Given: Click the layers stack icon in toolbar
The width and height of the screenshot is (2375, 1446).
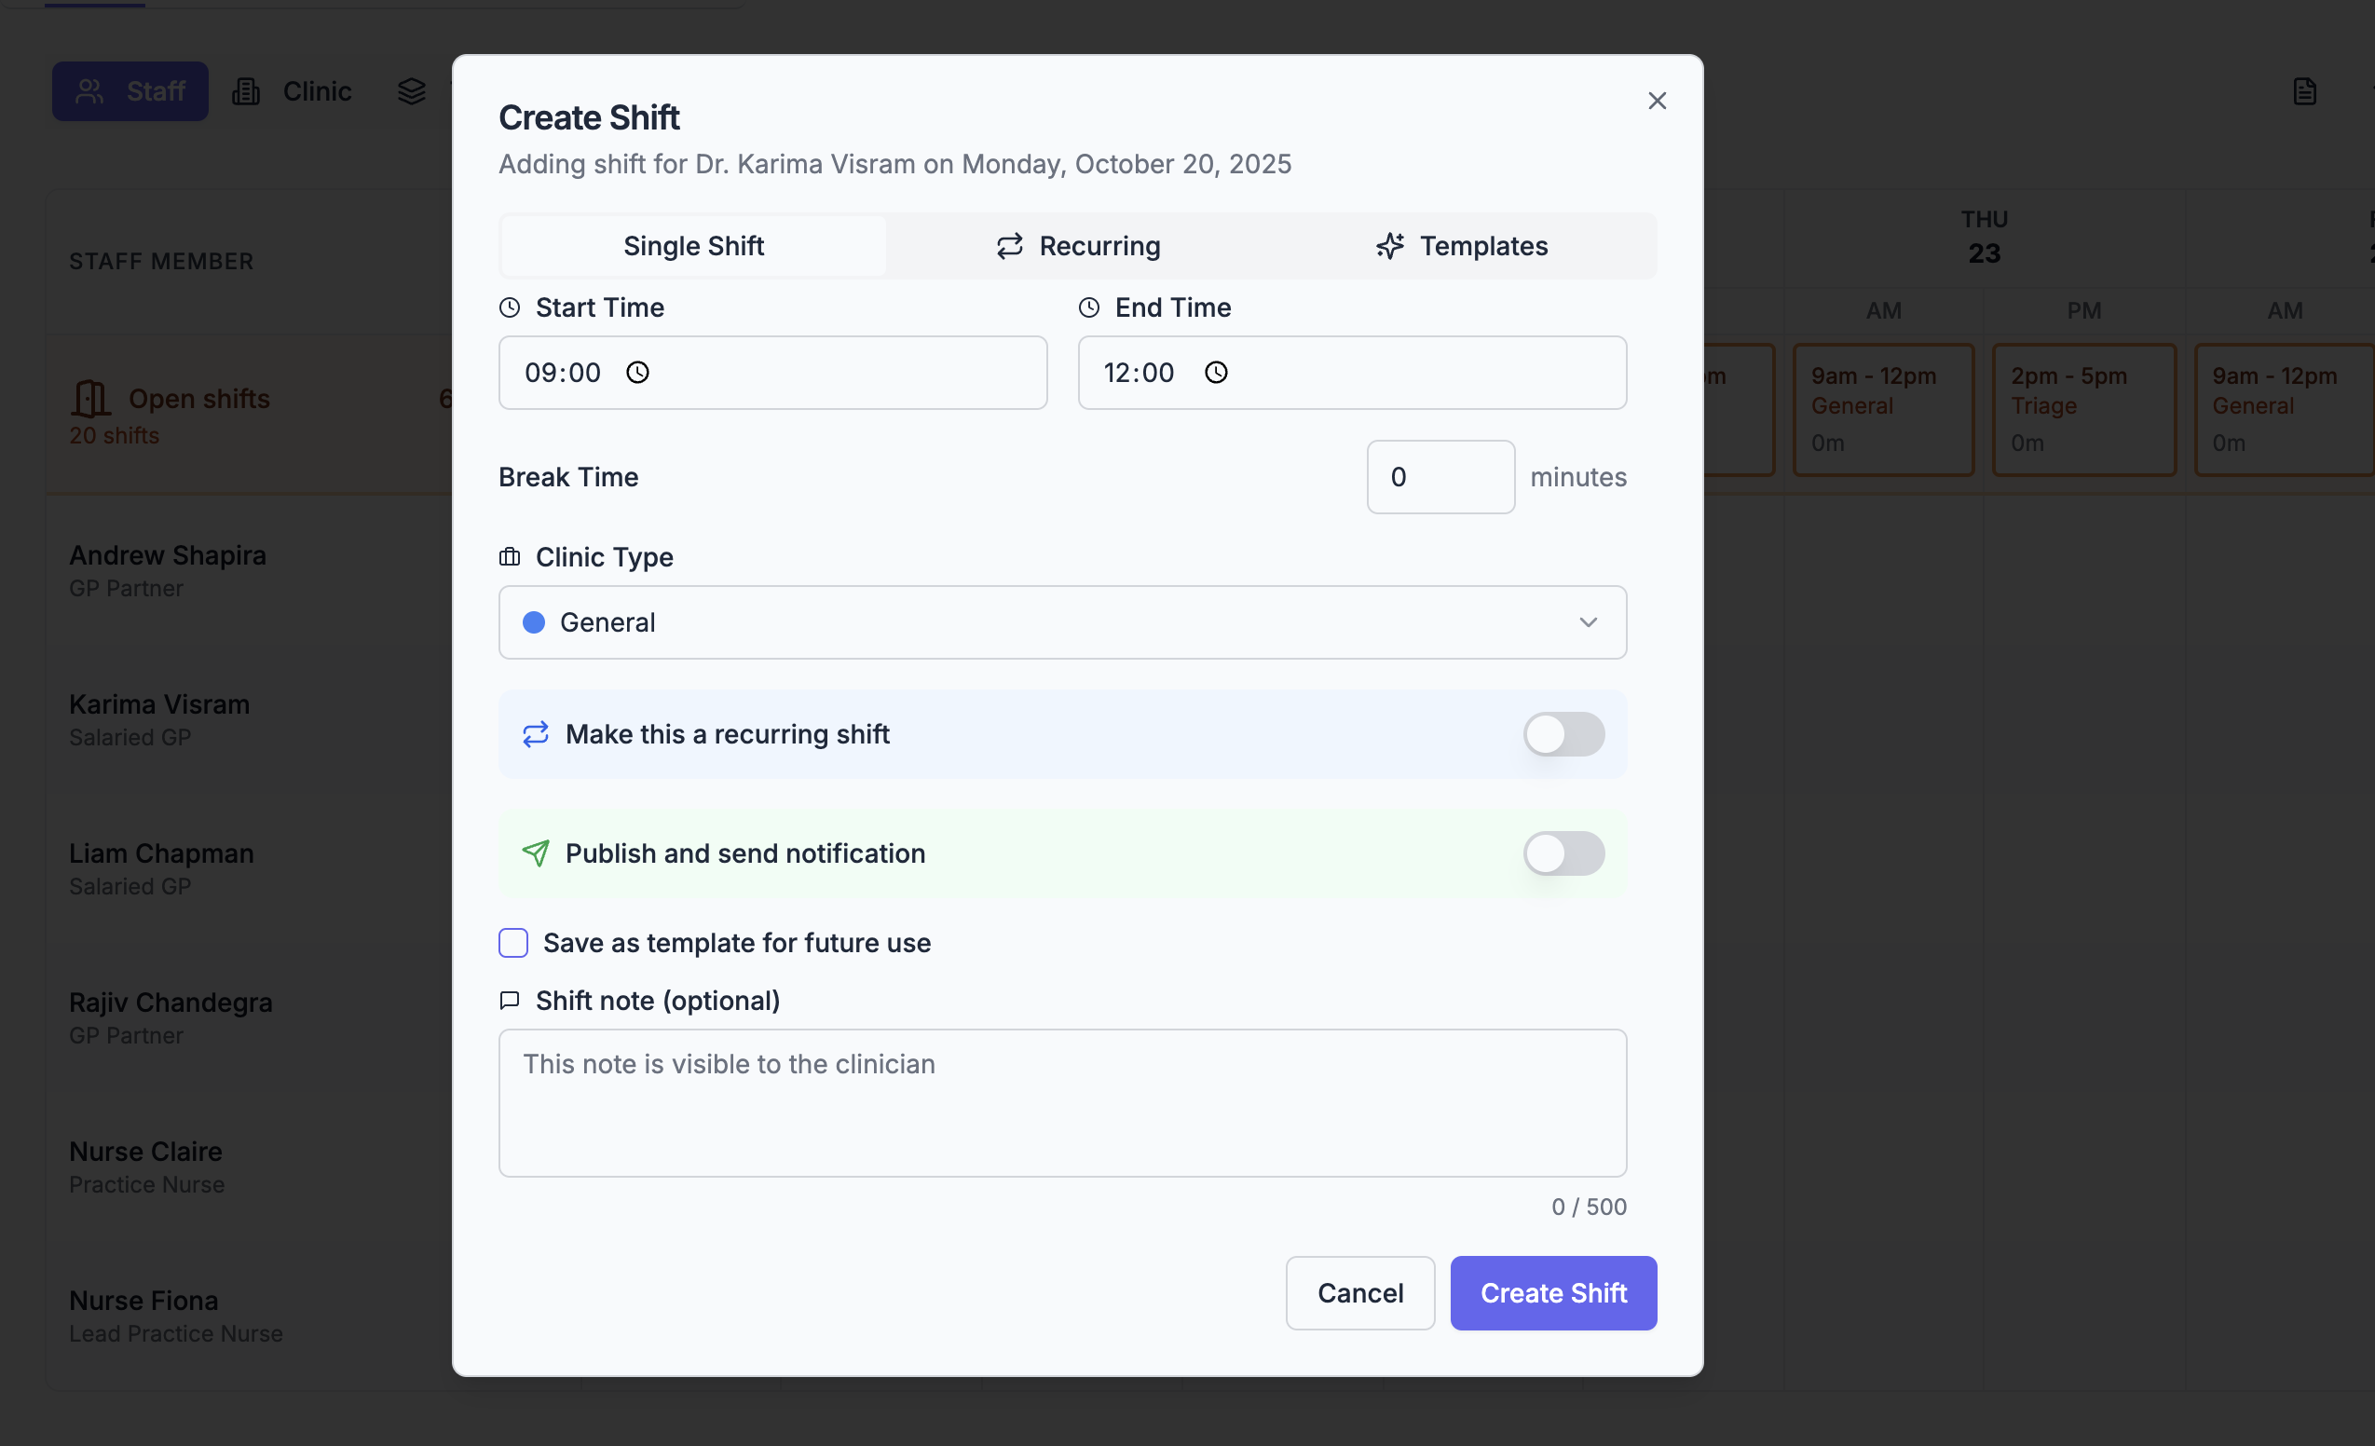Looking at the screenshot, I should (412, 91).
